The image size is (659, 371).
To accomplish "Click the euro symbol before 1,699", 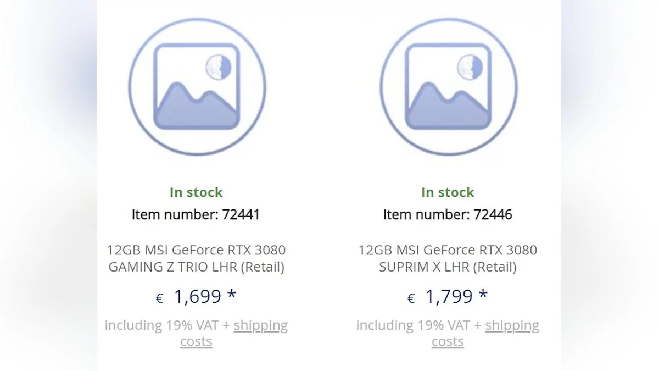I will pyautogui.click(x=160, y=298).
